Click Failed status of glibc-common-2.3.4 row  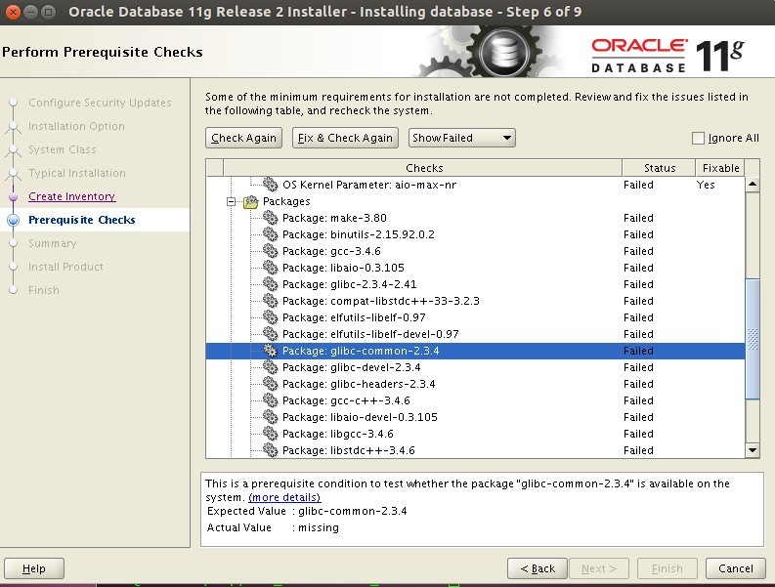[638, 351]
